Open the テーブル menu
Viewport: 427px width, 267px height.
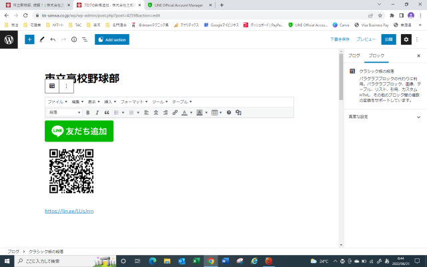(182, 101)
